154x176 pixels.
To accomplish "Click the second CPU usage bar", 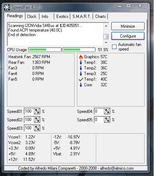I will [79, 50].
